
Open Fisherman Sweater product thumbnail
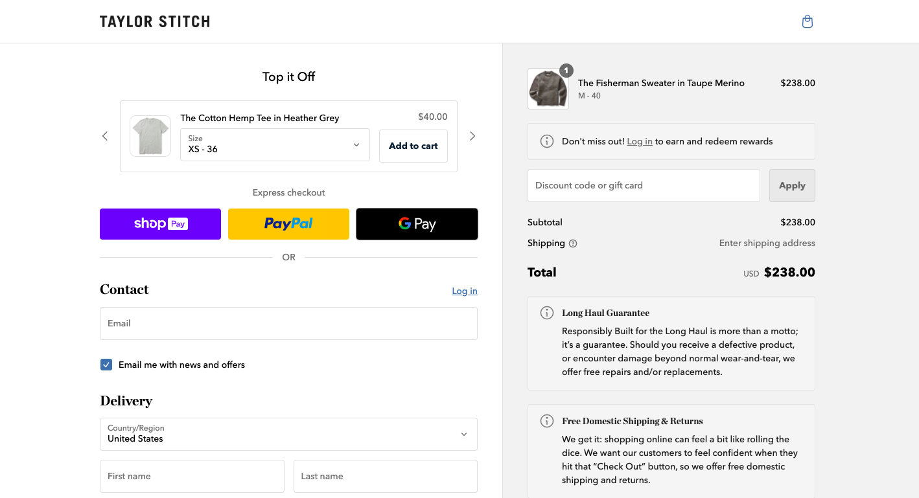coord(548,89)
